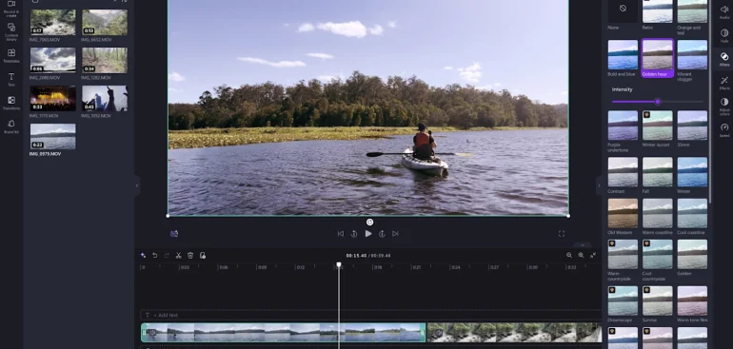Split clip with the scissors tool
733x349 pixels.
point(178,255)
